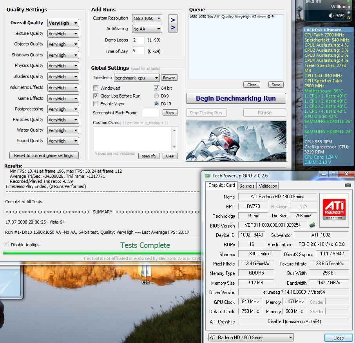Viewport: 355px width, 343px height.
Task: Click the BIOS save chip icon
Action: (x=312, y=225)
